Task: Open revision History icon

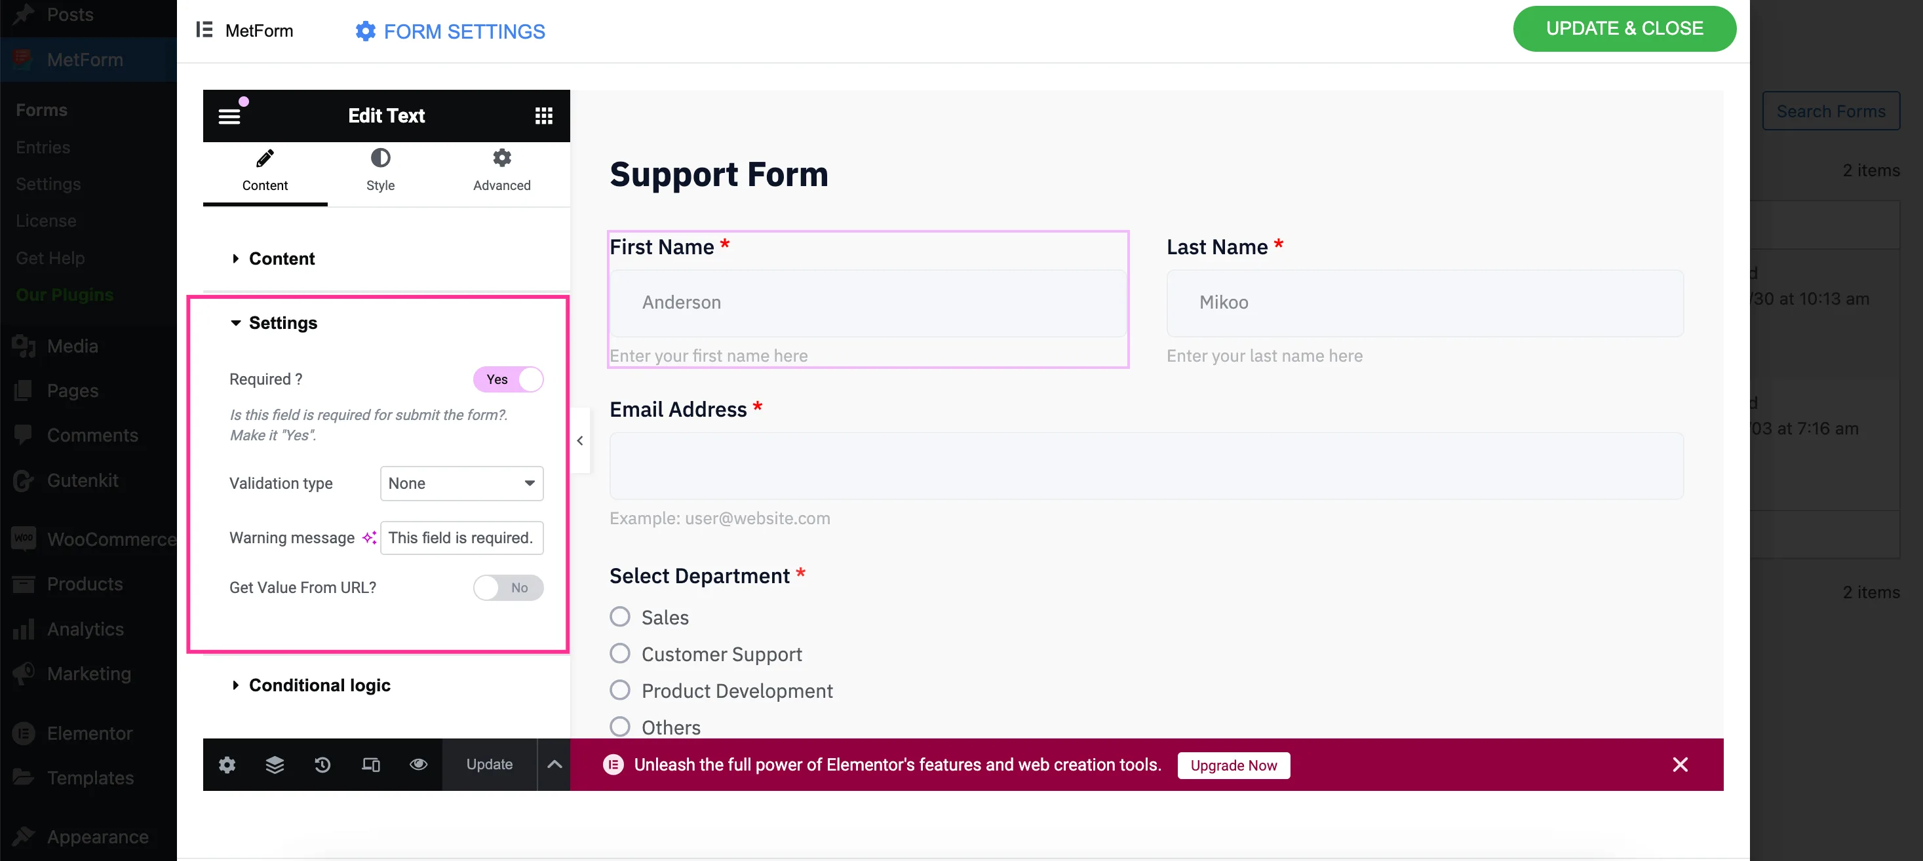Action: point(322,764)
